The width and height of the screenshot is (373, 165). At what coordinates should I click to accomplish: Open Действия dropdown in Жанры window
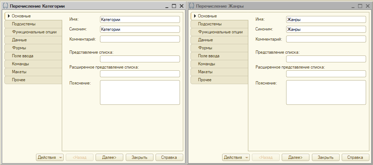click(x=236, y=157)
